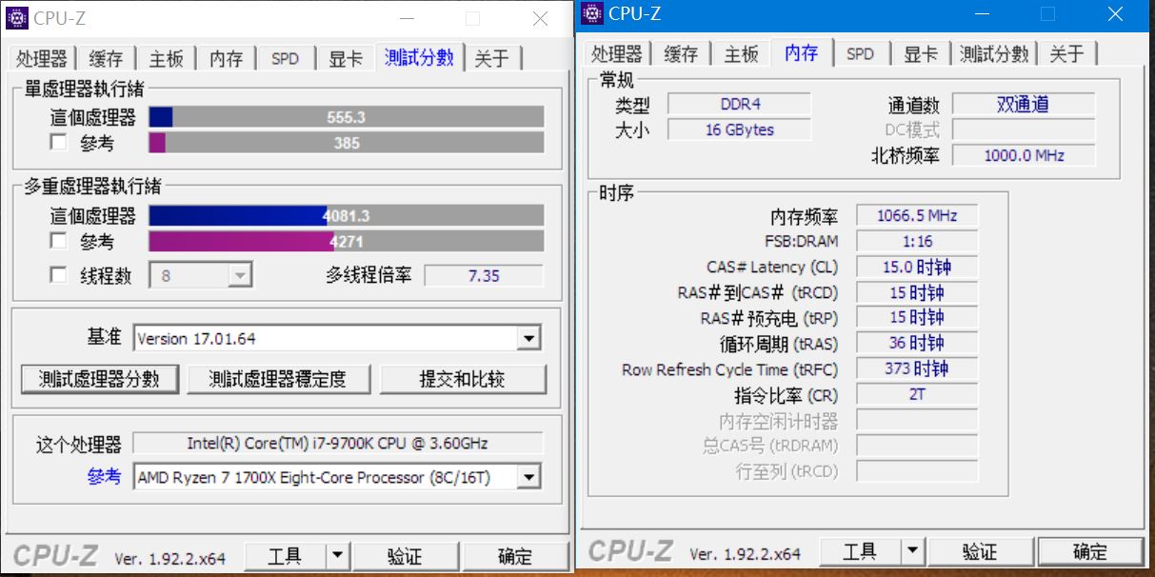The width and height of the screenshot is (1155, 577).
Task: Click the 4081.3 multi-thread score progress bar
Action: point(348,215)
